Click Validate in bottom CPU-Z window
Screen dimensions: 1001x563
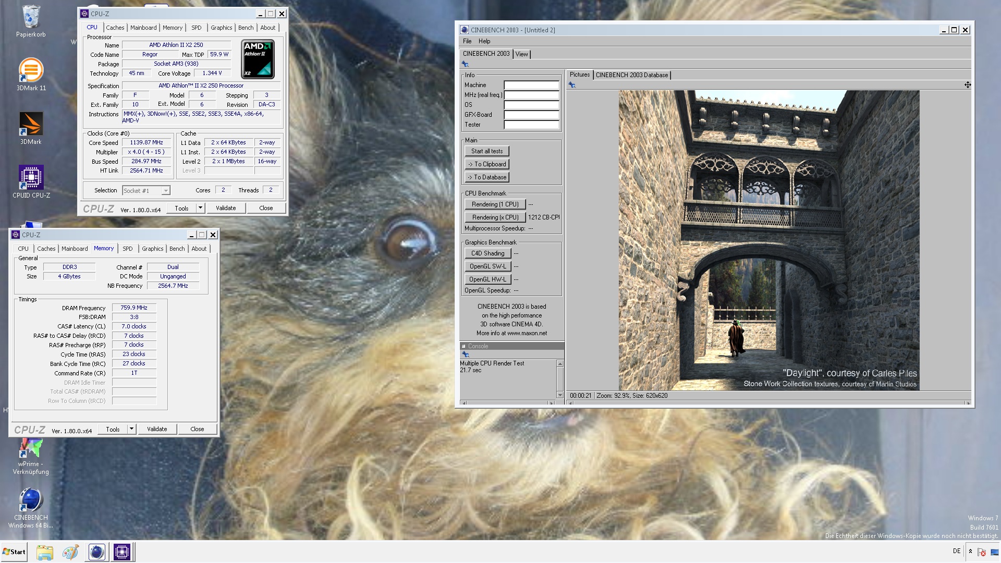click(x=157, y=429)
